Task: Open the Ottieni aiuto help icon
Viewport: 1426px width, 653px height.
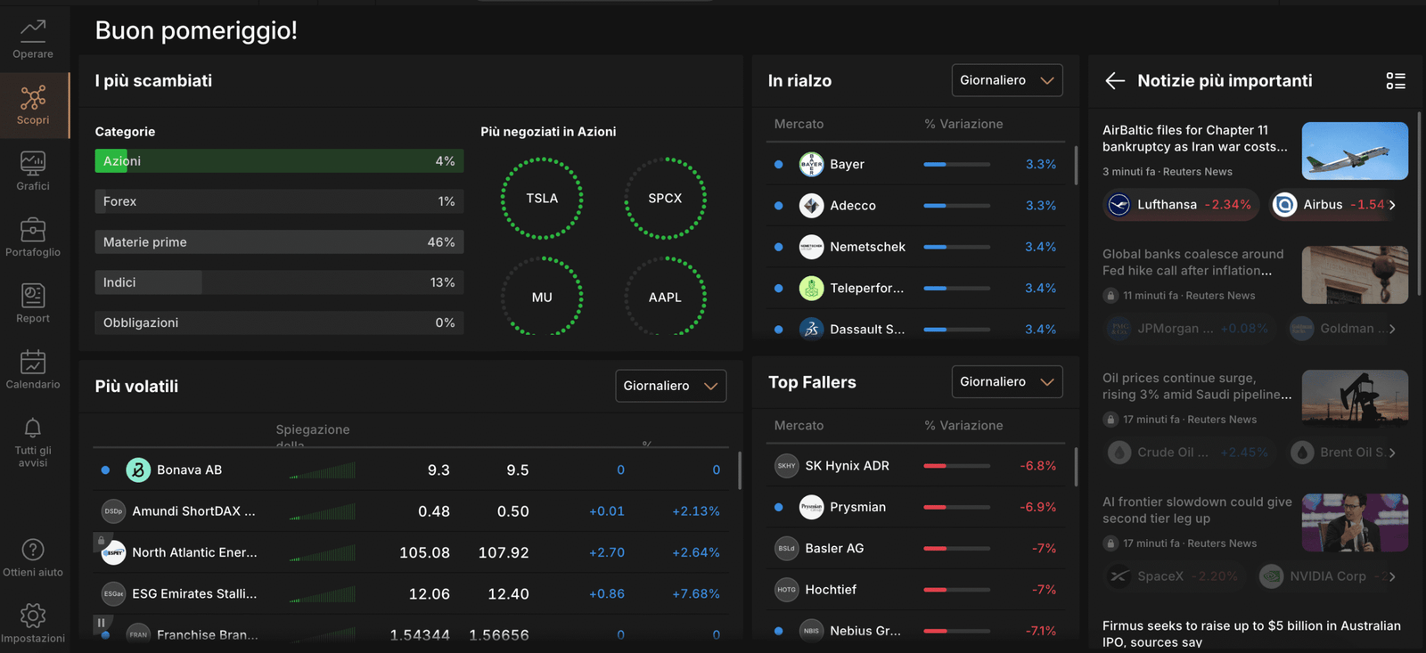Action: pyautogui.click(x=33, y=550)
